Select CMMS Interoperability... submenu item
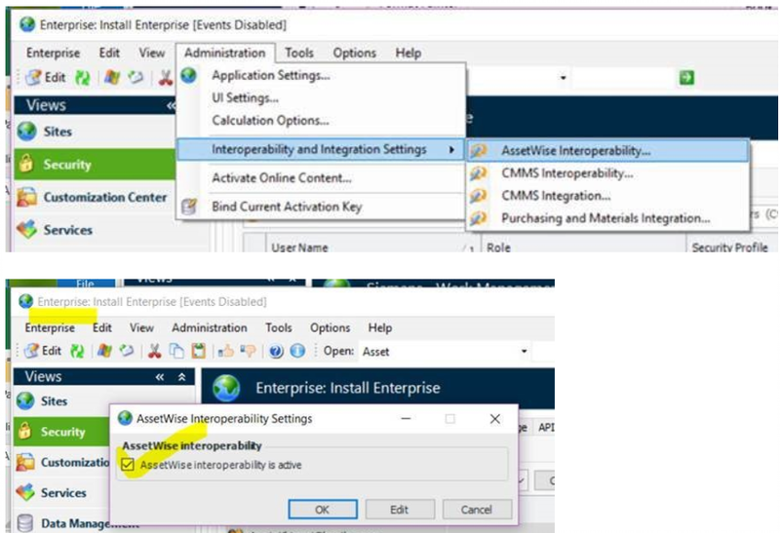Viewport: 780px width, 533px height. point(607,173)
